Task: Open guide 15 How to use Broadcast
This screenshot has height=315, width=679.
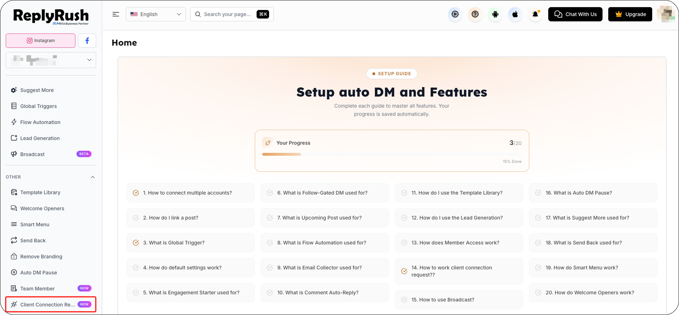Action: [x=459, y=300]
